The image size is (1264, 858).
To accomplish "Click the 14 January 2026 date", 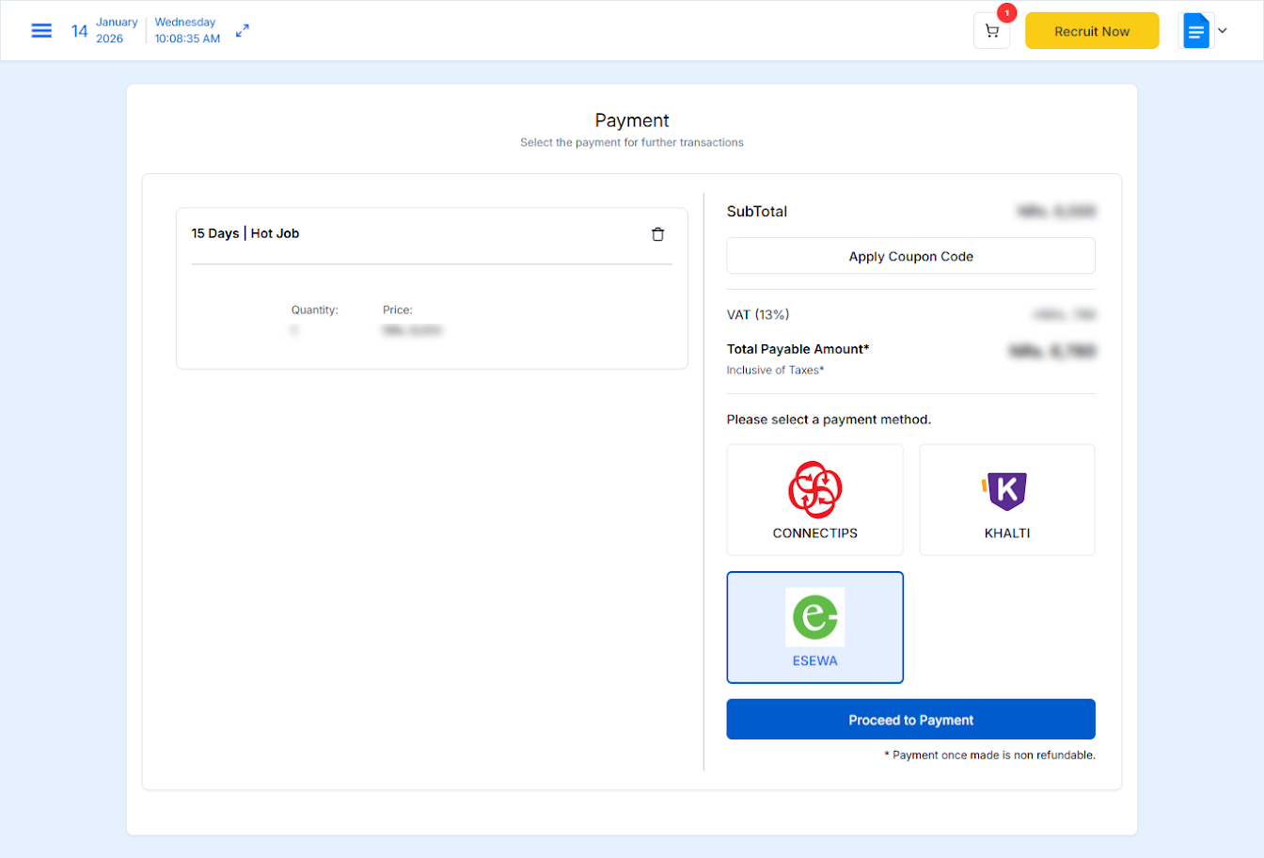I will coord(104,31).
